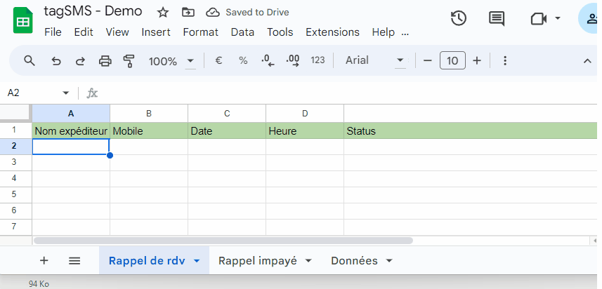Click the font size input field
Image resolution: width=602 pixels, height=289 pixels.
(x=452, y=61)
